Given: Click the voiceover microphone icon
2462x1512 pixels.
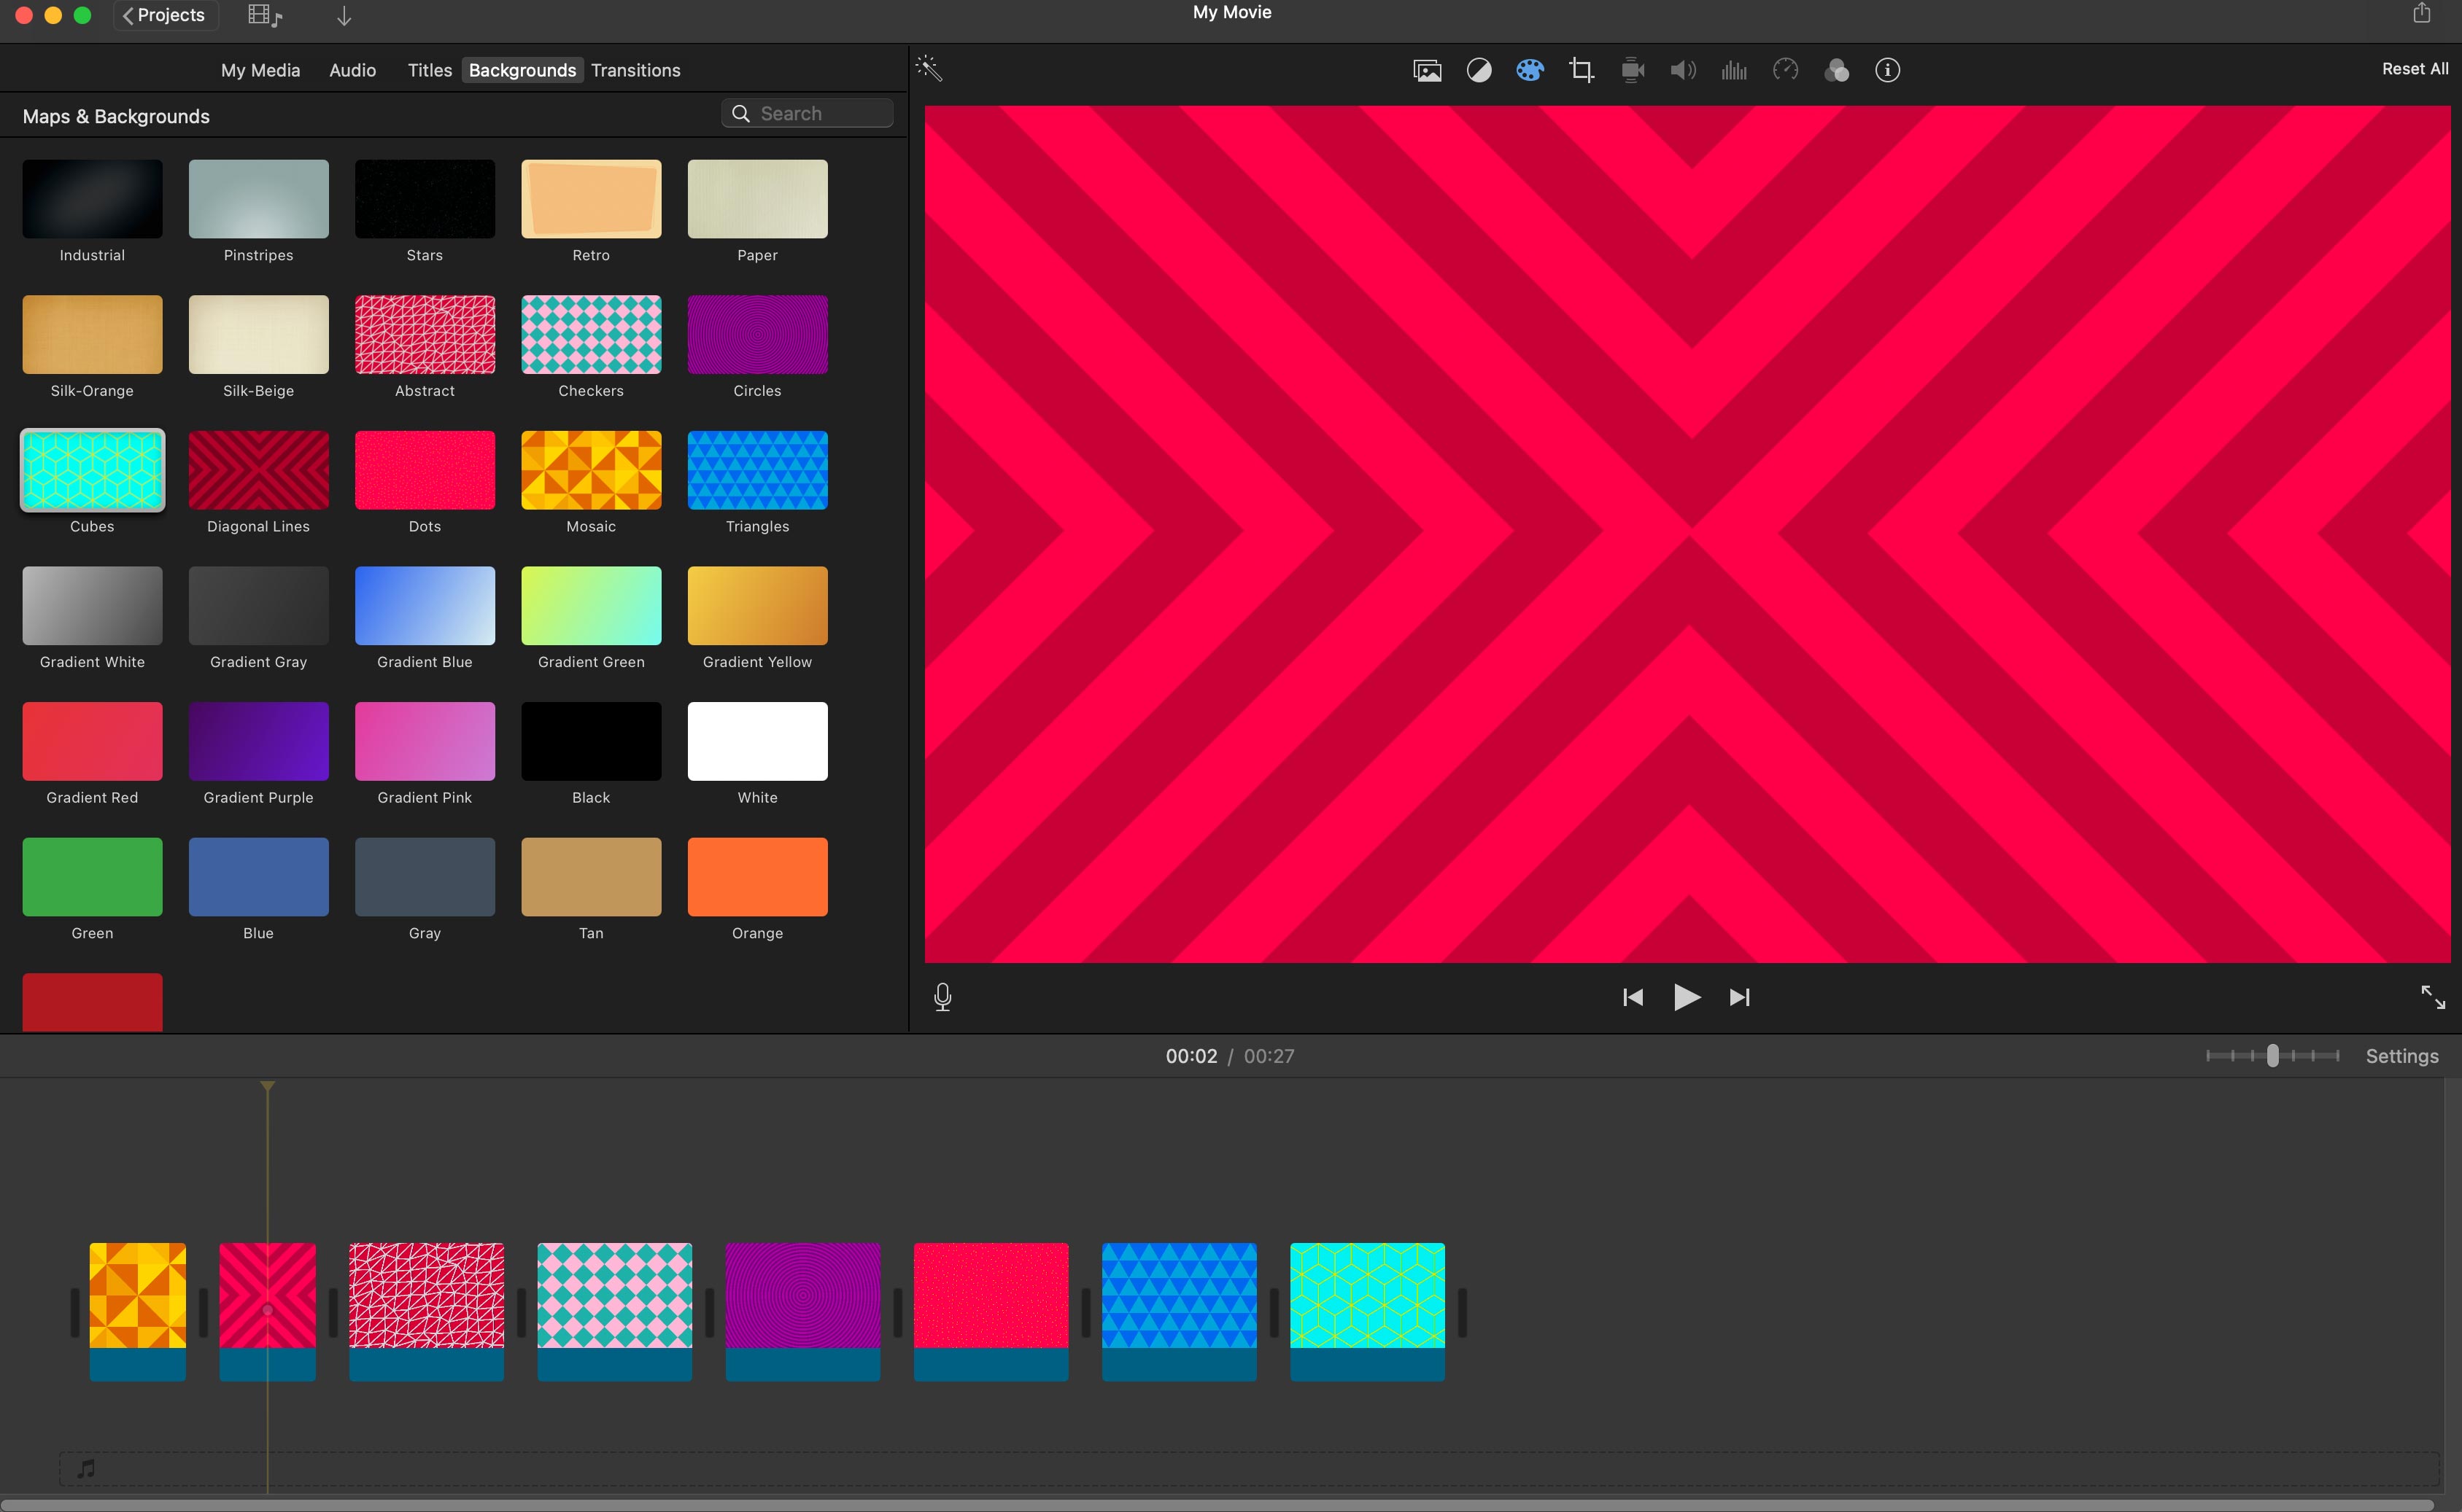Looking at the screenshot, I should click(942, 996).
